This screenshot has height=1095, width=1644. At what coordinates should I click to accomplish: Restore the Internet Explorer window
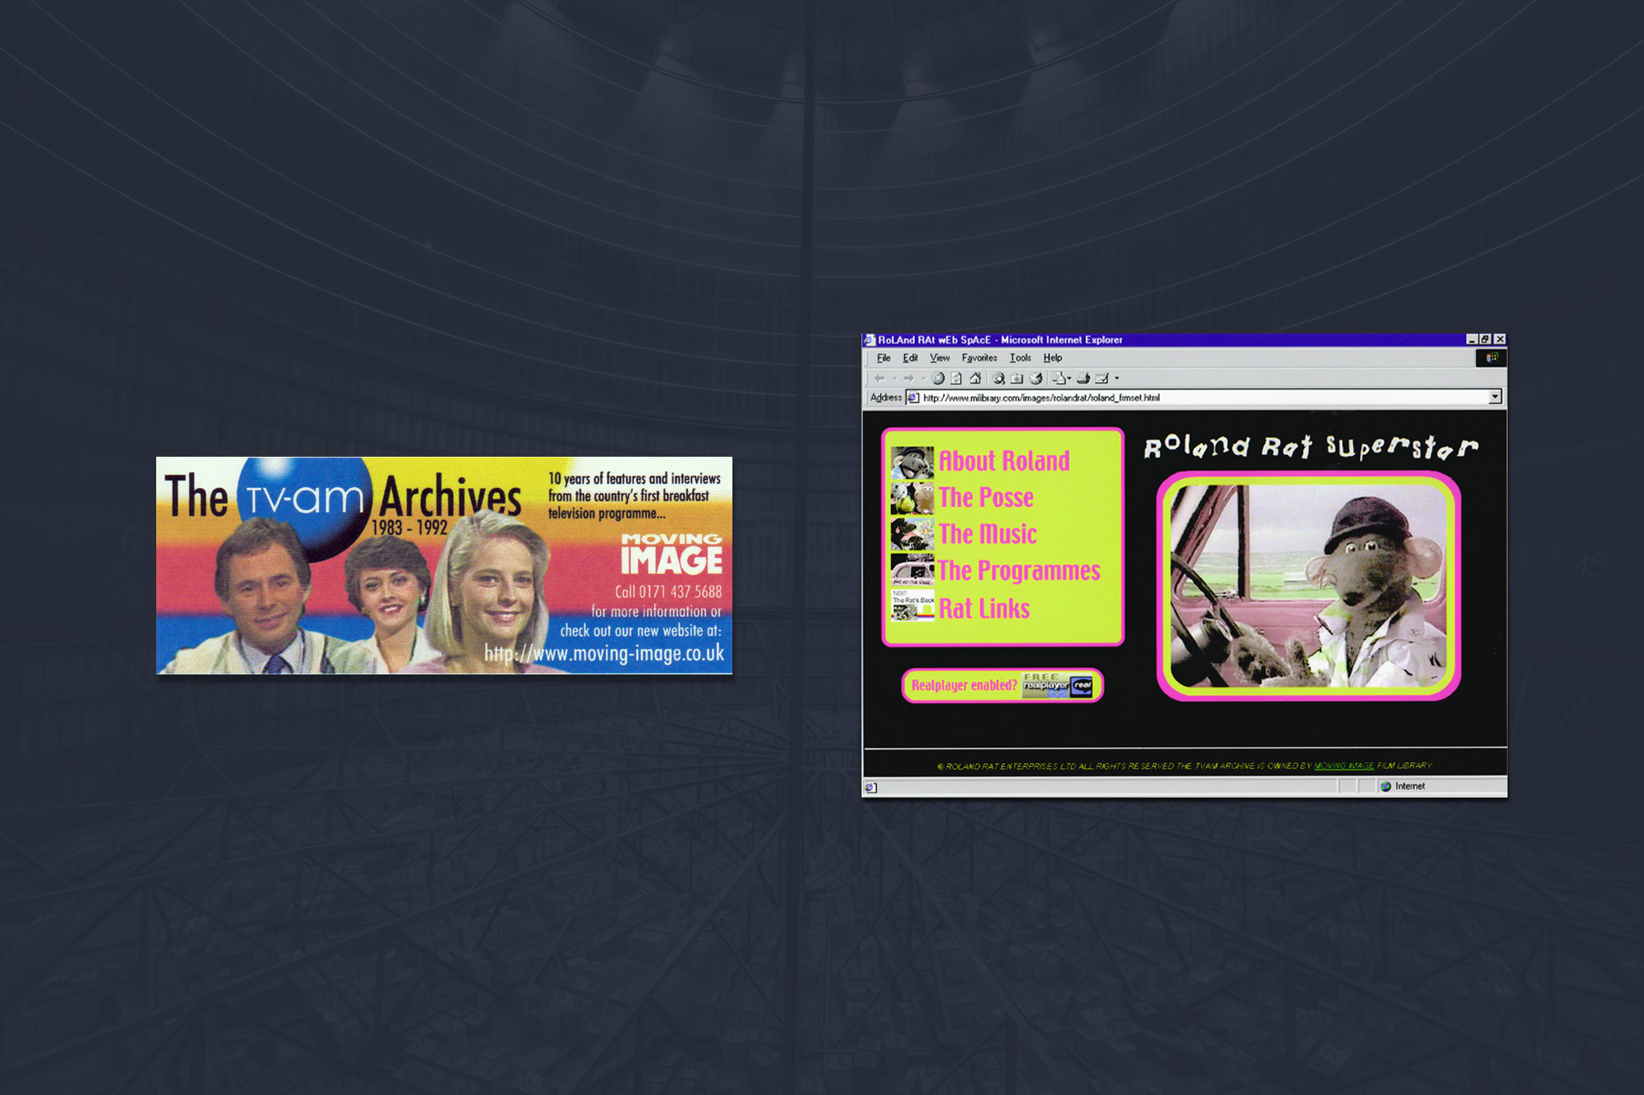tap(1485, 339)
